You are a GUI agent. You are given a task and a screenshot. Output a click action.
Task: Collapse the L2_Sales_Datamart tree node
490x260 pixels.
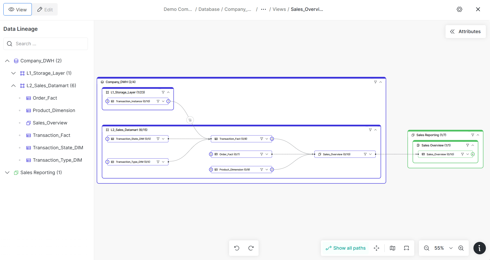tap(13, 86)
